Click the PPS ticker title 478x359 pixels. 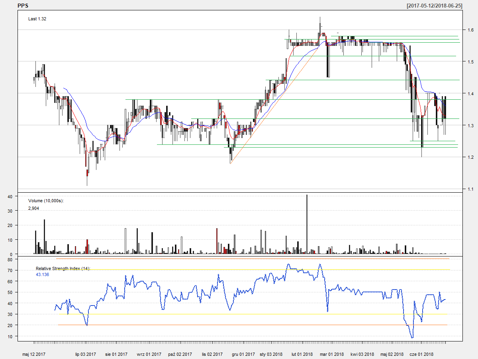point(23,6)
